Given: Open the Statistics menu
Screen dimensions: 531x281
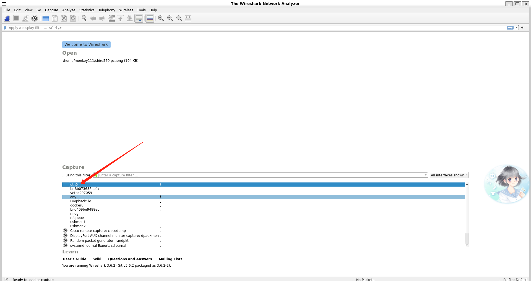Looking at the screenshot, I should pos(87,10).
